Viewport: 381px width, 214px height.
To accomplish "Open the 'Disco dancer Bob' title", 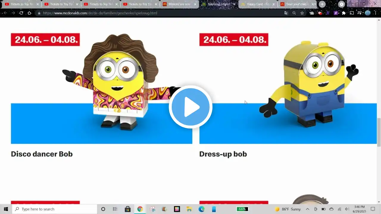I will 42,154.
